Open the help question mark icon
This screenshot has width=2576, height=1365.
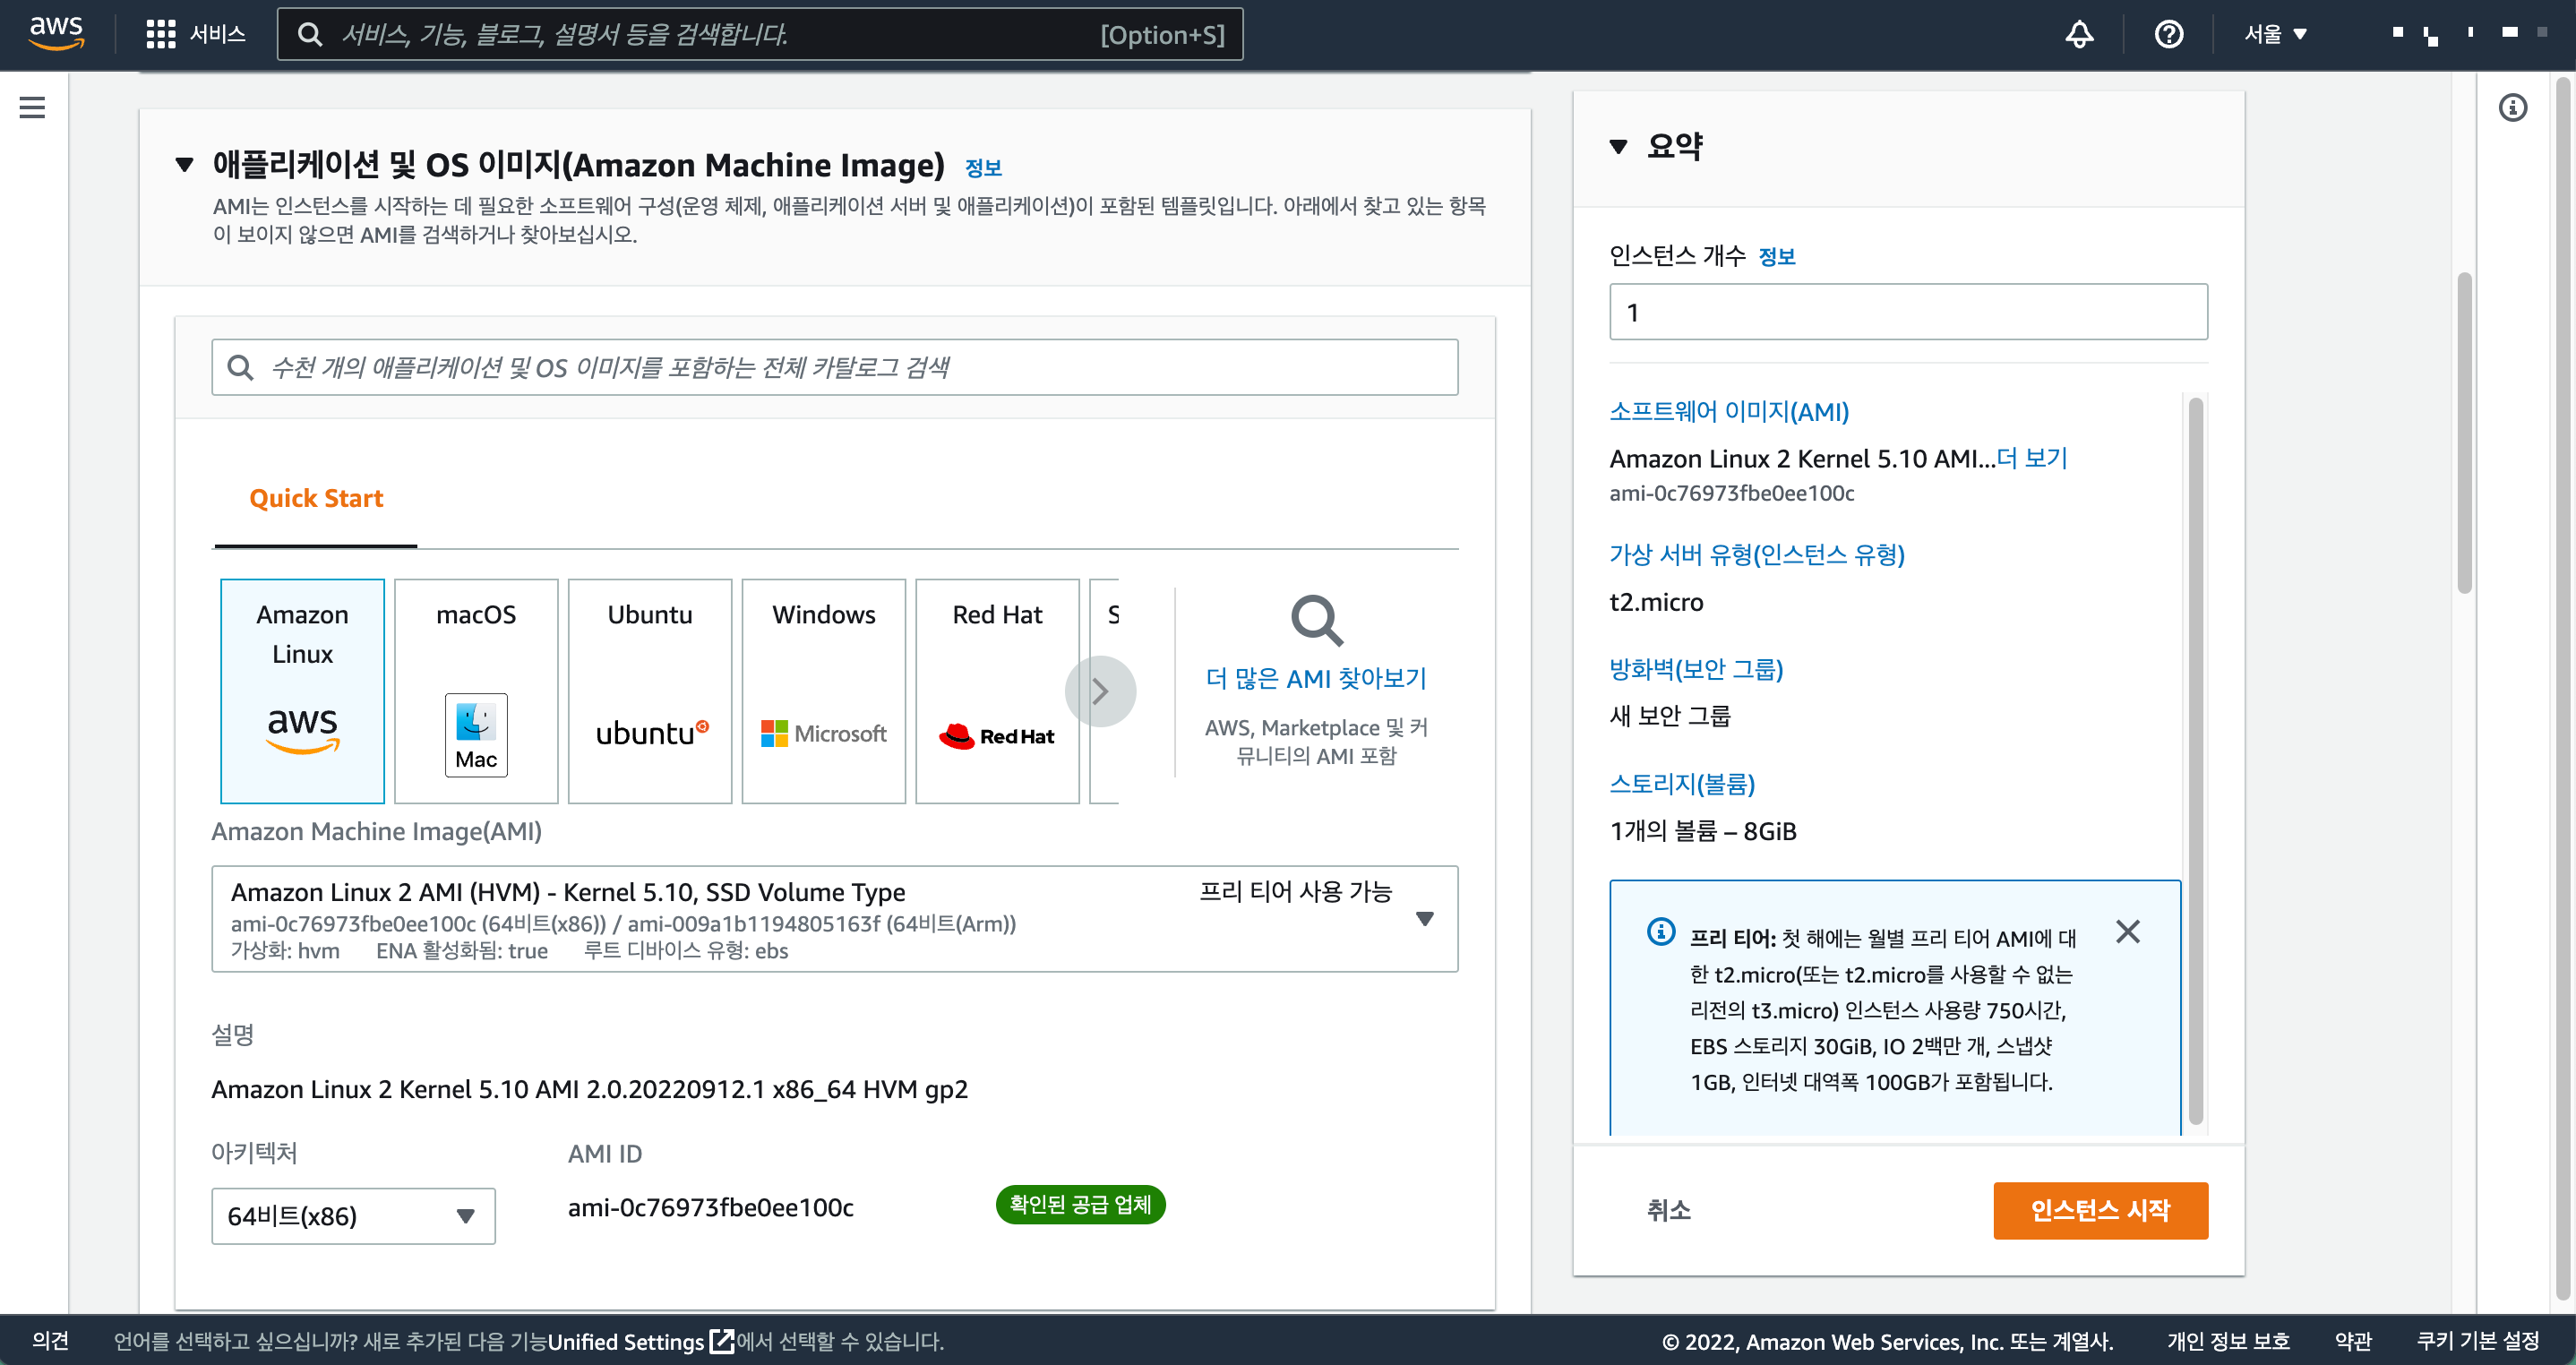pyautogui.click(x=2168, y=34)
